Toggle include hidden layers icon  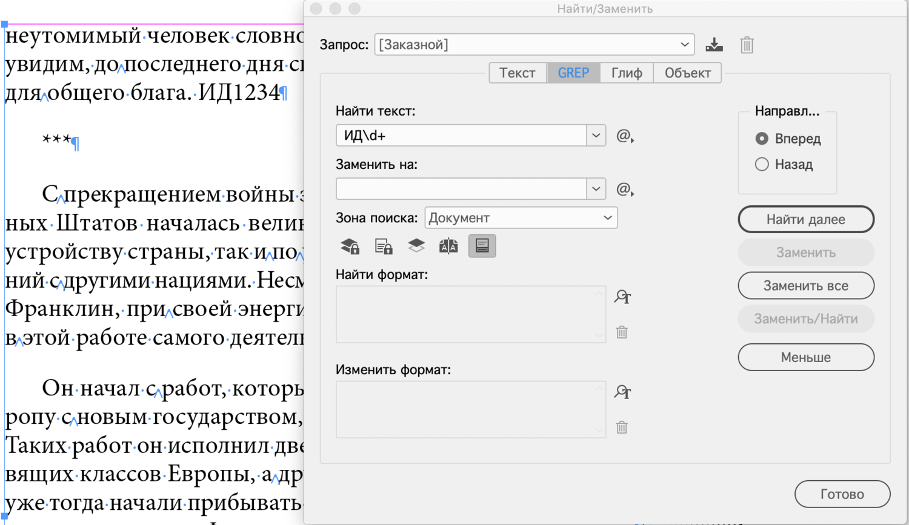click(x=416, y=246)
